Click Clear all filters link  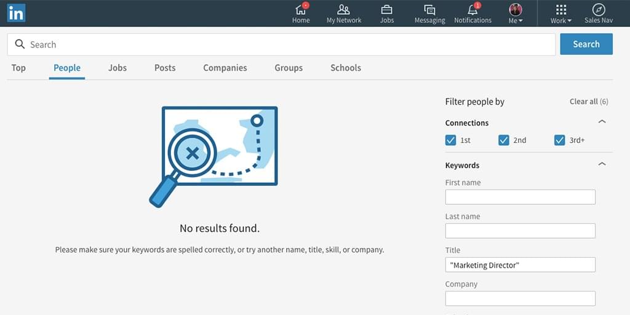click(x=589, y=102)
